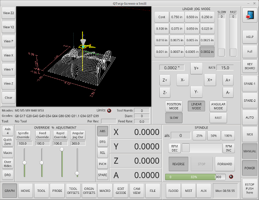Image resolution: width=259 pixels, height=200 pixels.
Task: Enable LINEAR MODE jogging
Action: 196,106
